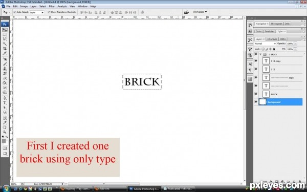Click the default colors mini icon
Viewport: 307px width, 192px height.
(x=3, y=137)
